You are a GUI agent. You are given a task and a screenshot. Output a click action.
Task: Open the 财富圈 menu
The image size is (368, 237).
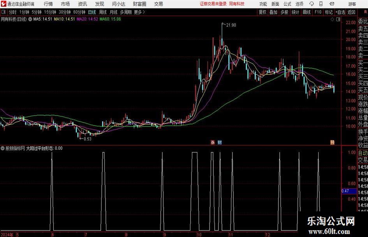pos(140,4)
